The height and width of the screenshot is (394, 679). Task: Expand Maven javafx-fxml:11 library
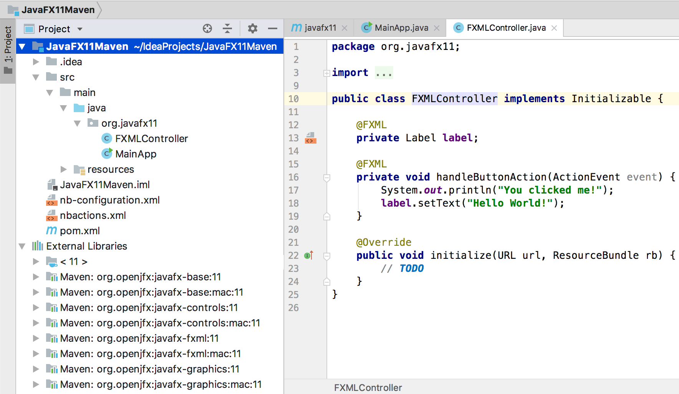(x=36, y=338)
